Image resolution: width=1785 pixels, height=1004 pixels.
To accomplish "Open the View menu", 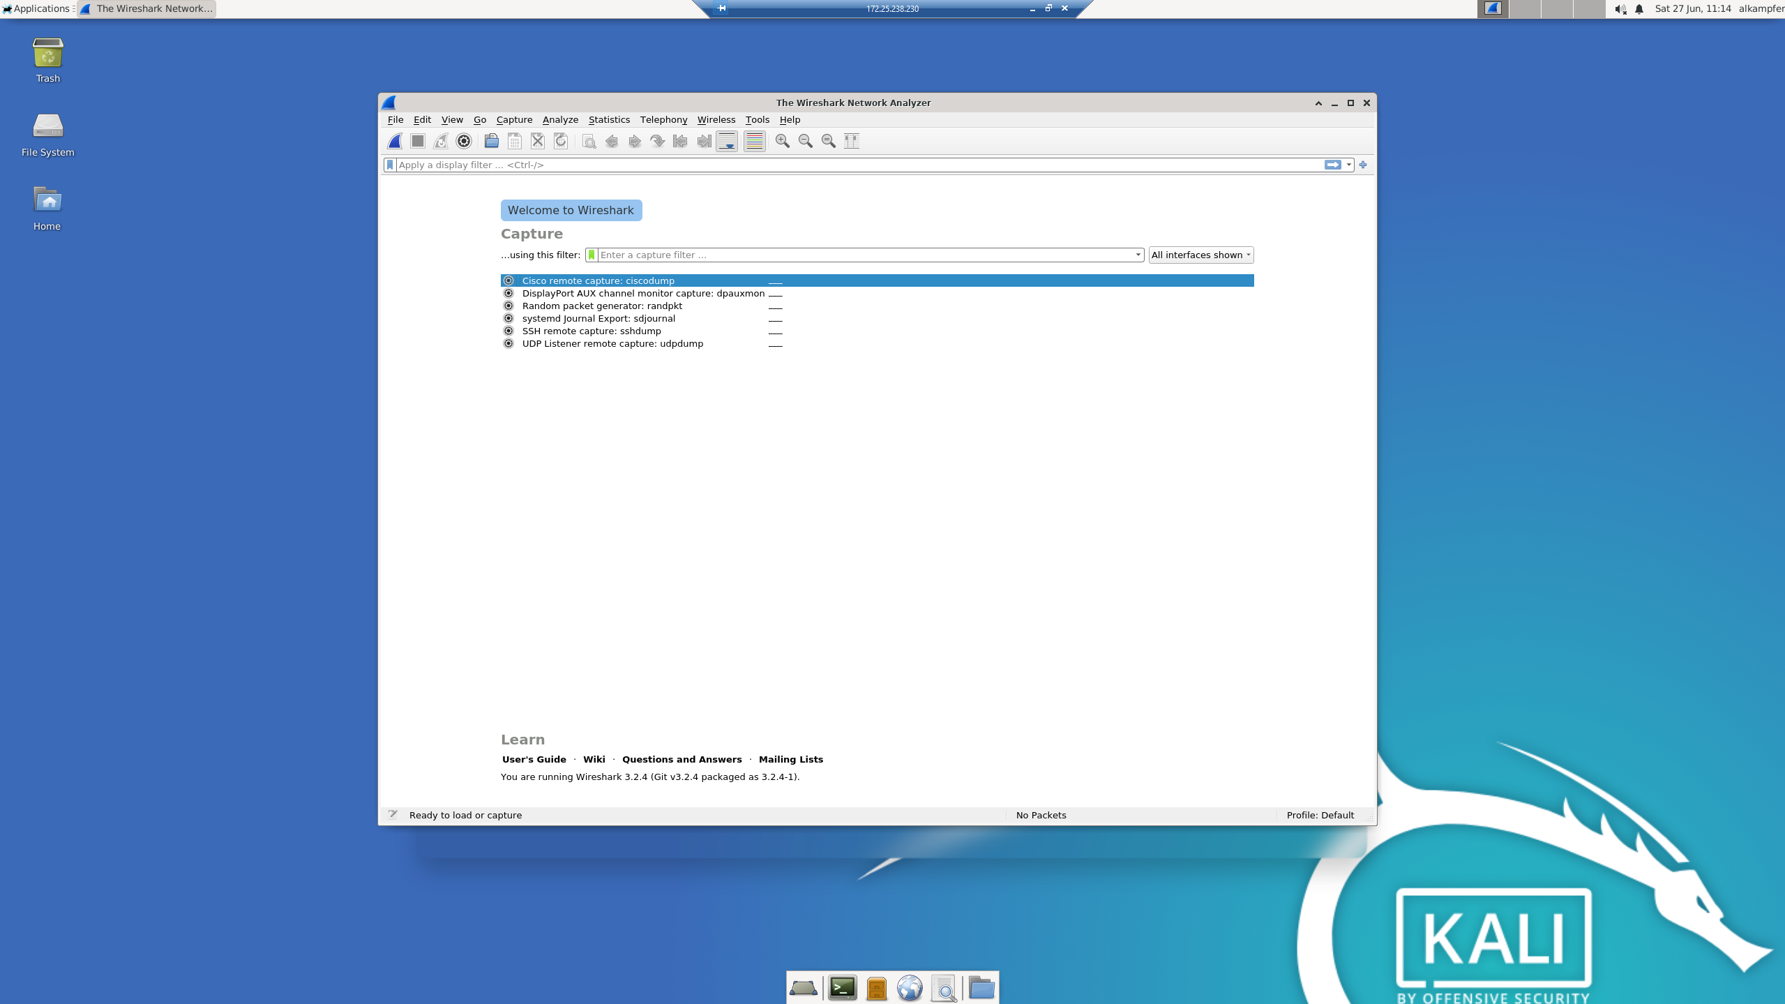I will [x=452, y=120].
